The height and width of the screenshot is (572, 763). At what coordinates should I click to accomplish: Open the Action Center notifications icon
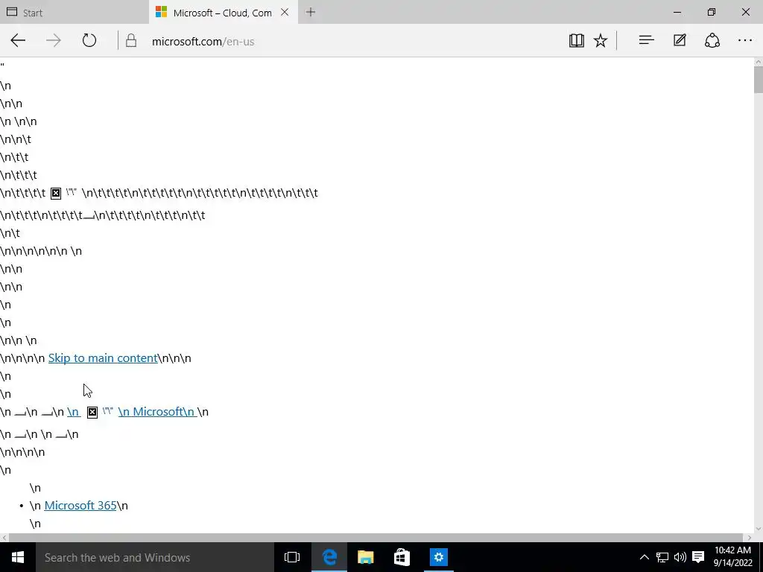coord(698,557)
